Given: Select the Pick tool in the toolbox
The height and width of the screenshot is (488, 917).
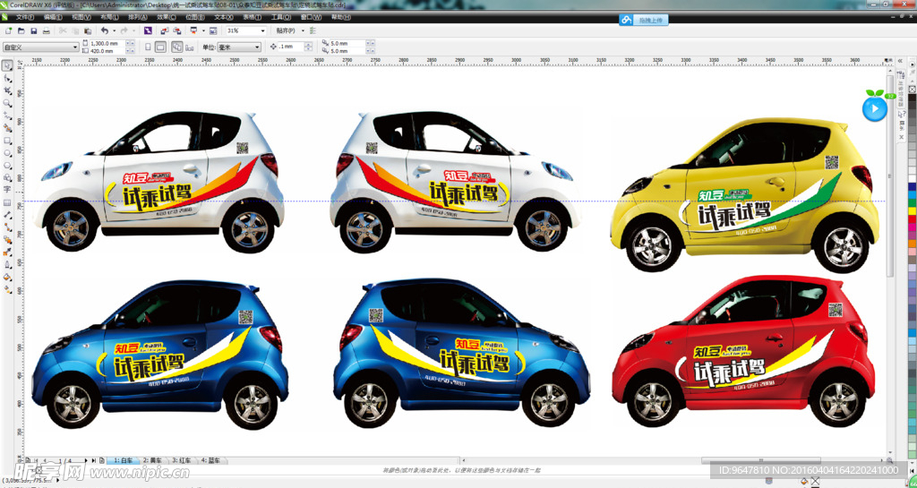Looking at the screenshot, I should [x=7, y=66].
